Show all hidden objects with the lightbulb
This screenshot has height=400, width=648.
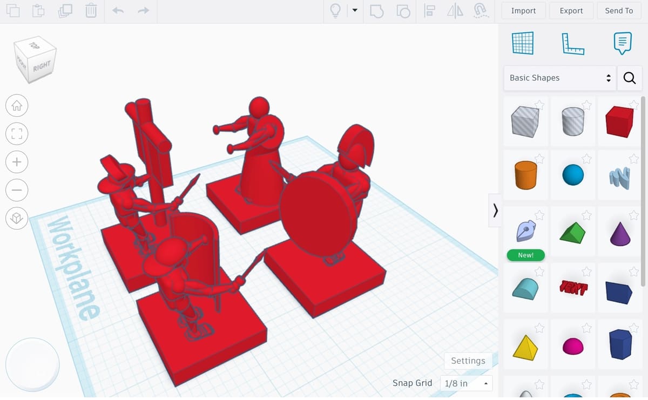point(335,11)
